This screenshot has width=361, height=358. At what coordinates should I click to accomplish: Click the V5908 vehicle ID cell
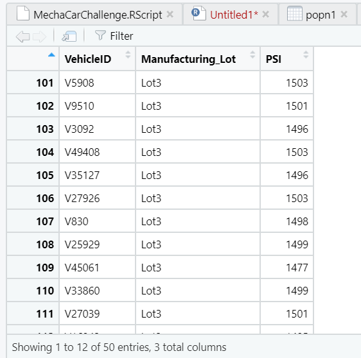pyautogui.click(x=97, y=83)
